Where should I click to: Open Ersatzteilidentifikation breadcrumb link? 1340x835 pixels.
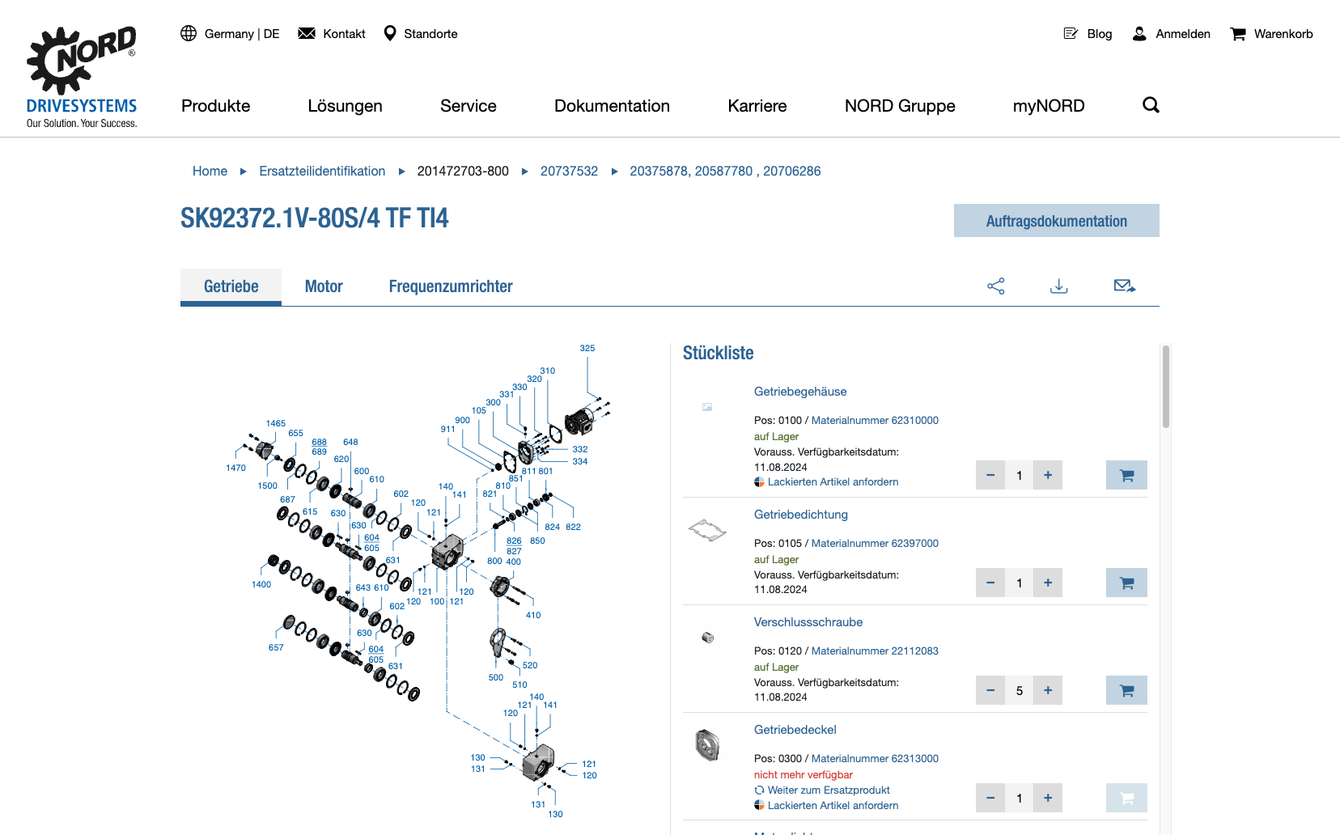coord(322,171)
